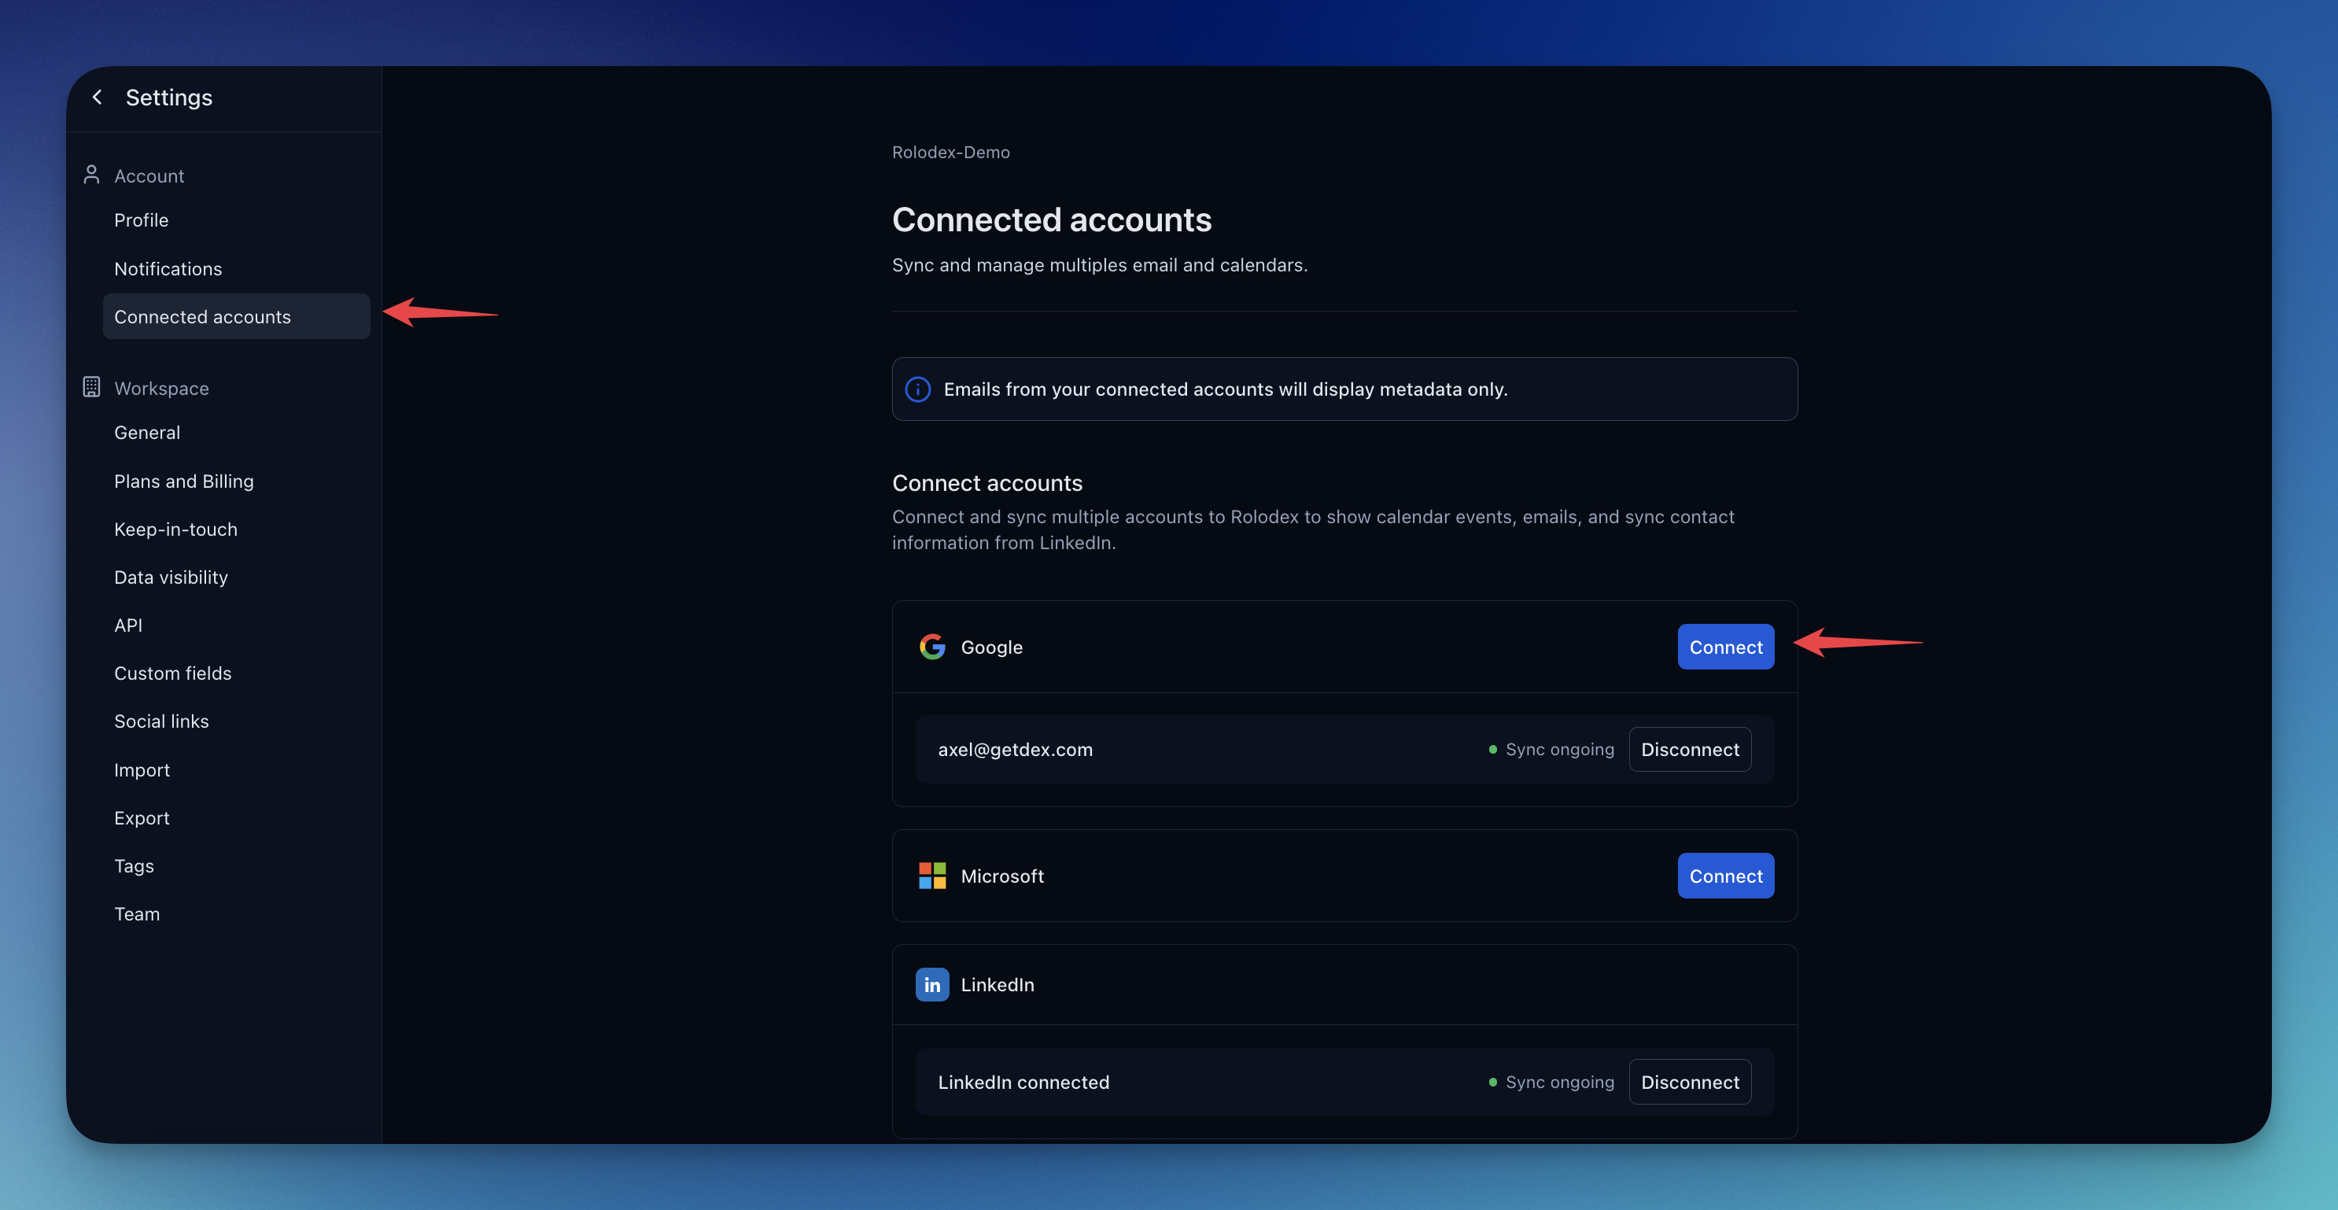Connect a Google account
Screen dimensions: 2338x1210
pyautogui.click(x=1724, y=646)
